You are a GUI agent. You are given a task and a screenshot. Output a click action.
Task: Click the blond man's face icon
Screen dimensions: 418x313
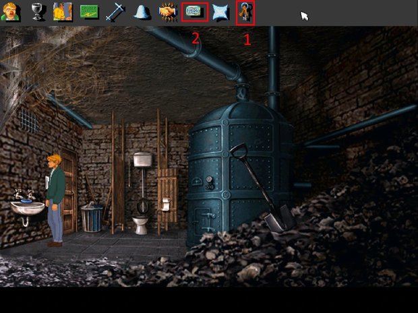click(x=11, y=12)
